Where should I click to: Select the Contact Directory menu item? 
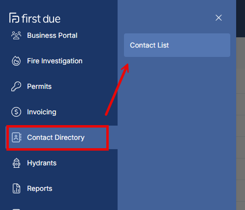[61, 137]
